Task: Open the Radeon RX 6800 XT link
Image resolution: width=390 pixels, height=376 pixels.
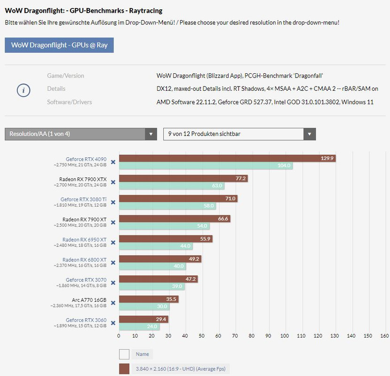Action: tap(84, 260)
